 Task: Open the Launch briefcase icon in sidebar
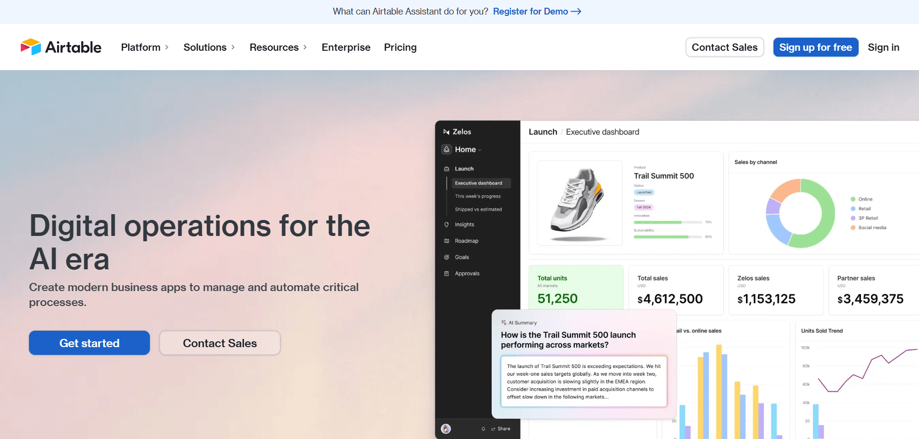pyautogui.click(x=447, y=168)
